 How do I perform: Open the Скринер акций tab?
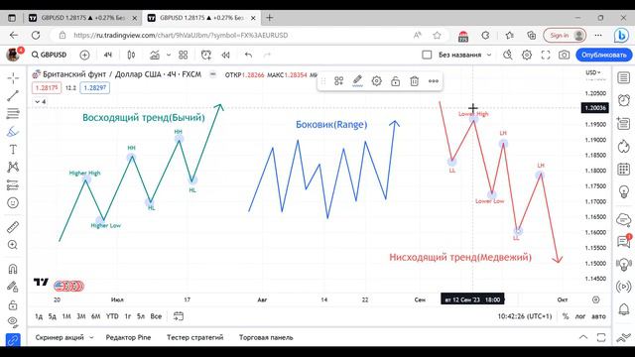click(x=60, y=337)
